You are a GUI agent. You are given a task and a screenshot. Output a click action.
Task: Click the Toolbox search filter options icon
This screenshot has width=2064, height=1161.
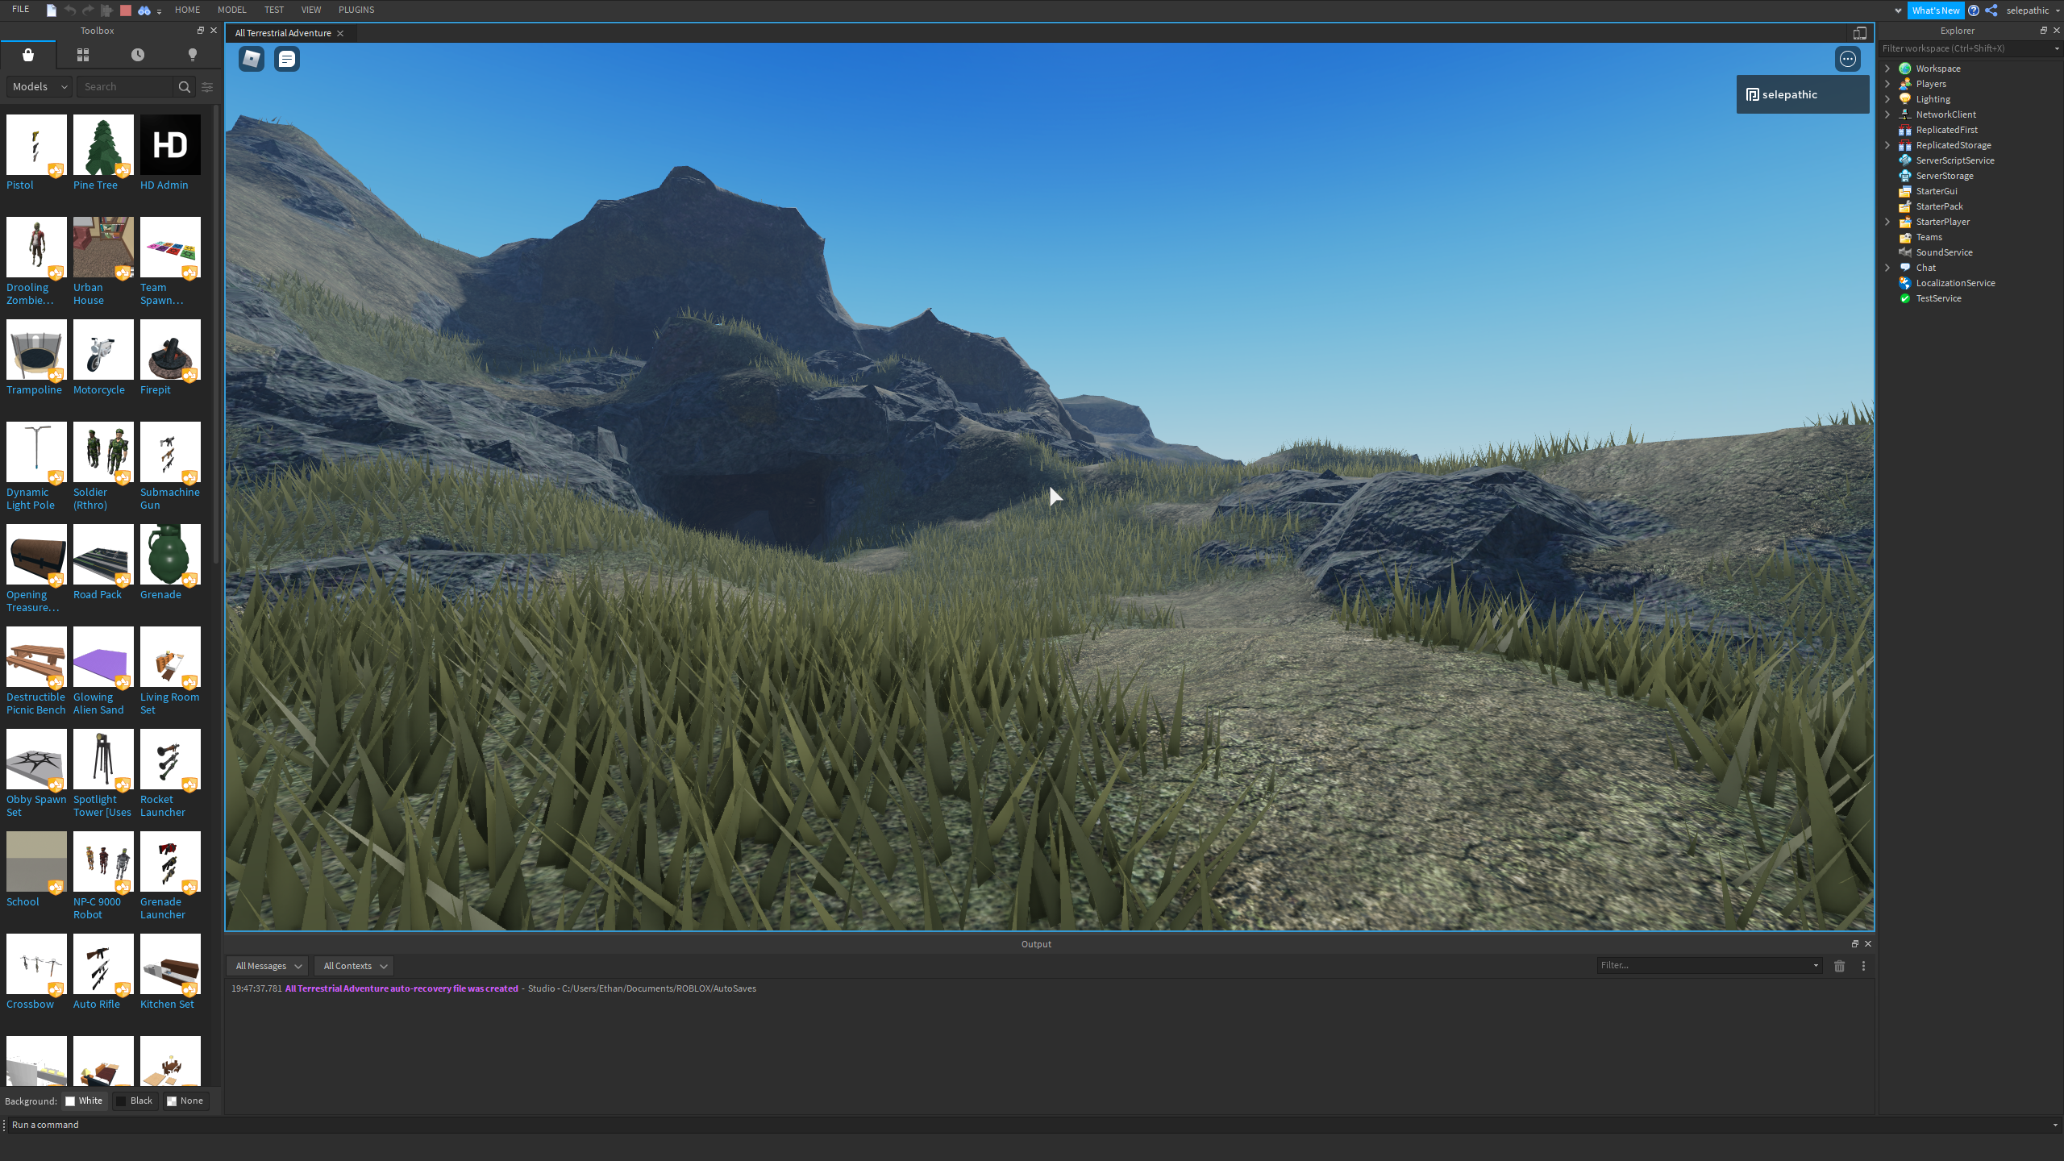coord(207,87)
